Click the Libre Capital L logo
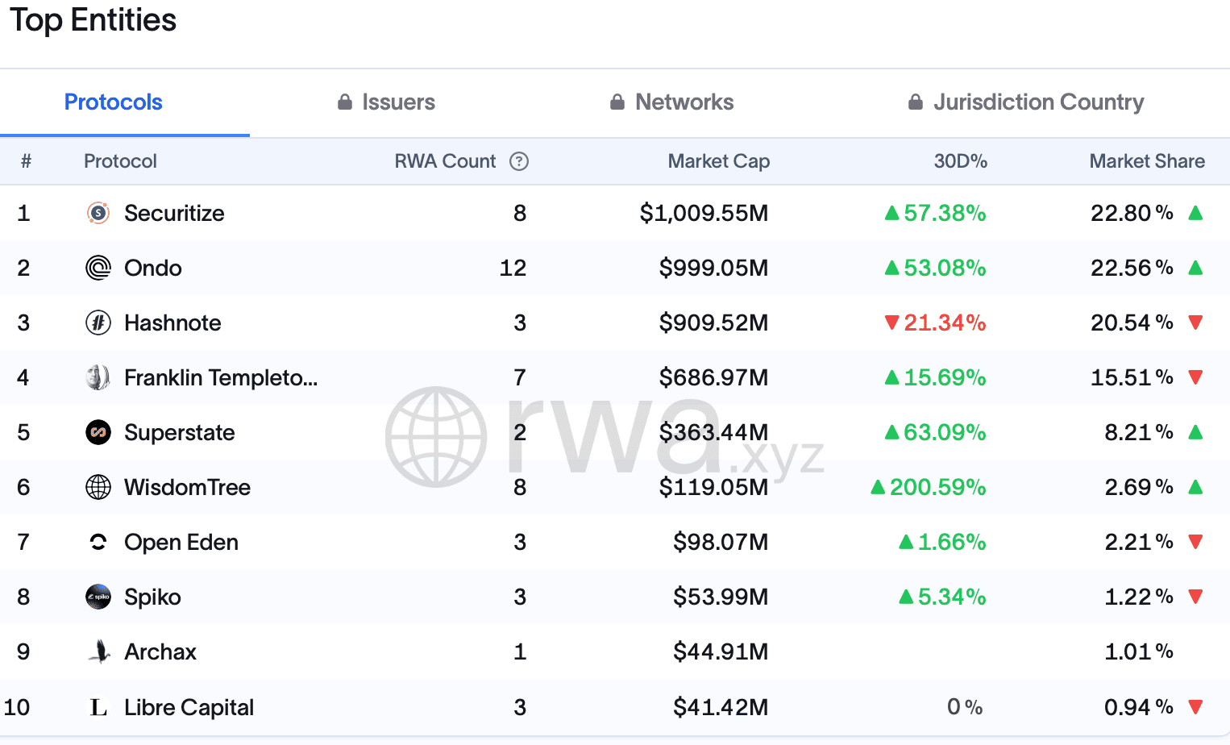The width and height of the screenshot is (1230, 745). (98, 707)
